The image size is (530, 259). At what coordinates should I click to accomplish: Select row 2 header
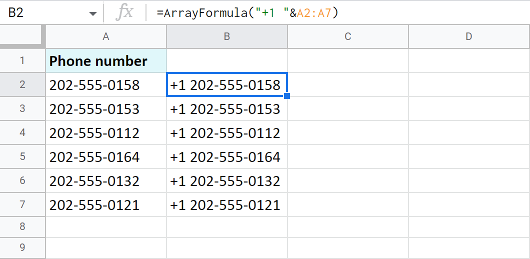click(22, 84)
